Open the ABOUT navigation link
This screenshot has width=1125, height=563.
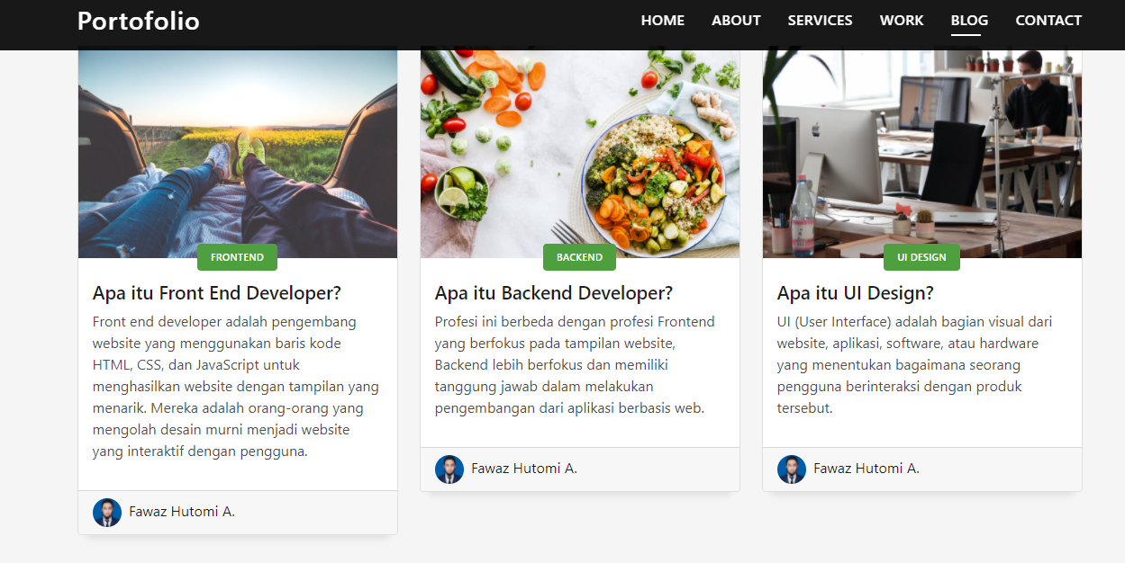[x=736, y=21]
